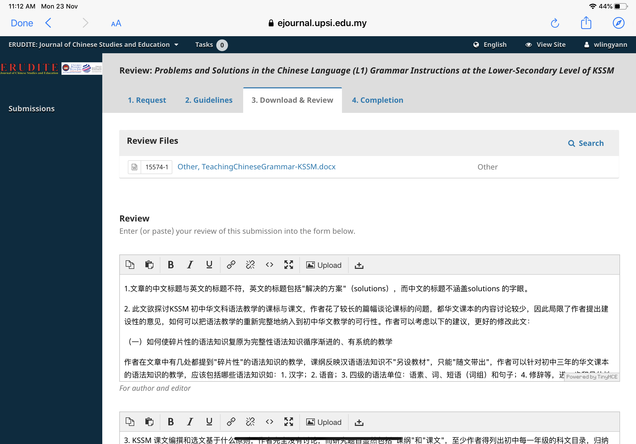The height and width of the screenshot is (444, 636).
Task: Click paste icon in first editor toolbar
Action: click(x=149, y=265)
